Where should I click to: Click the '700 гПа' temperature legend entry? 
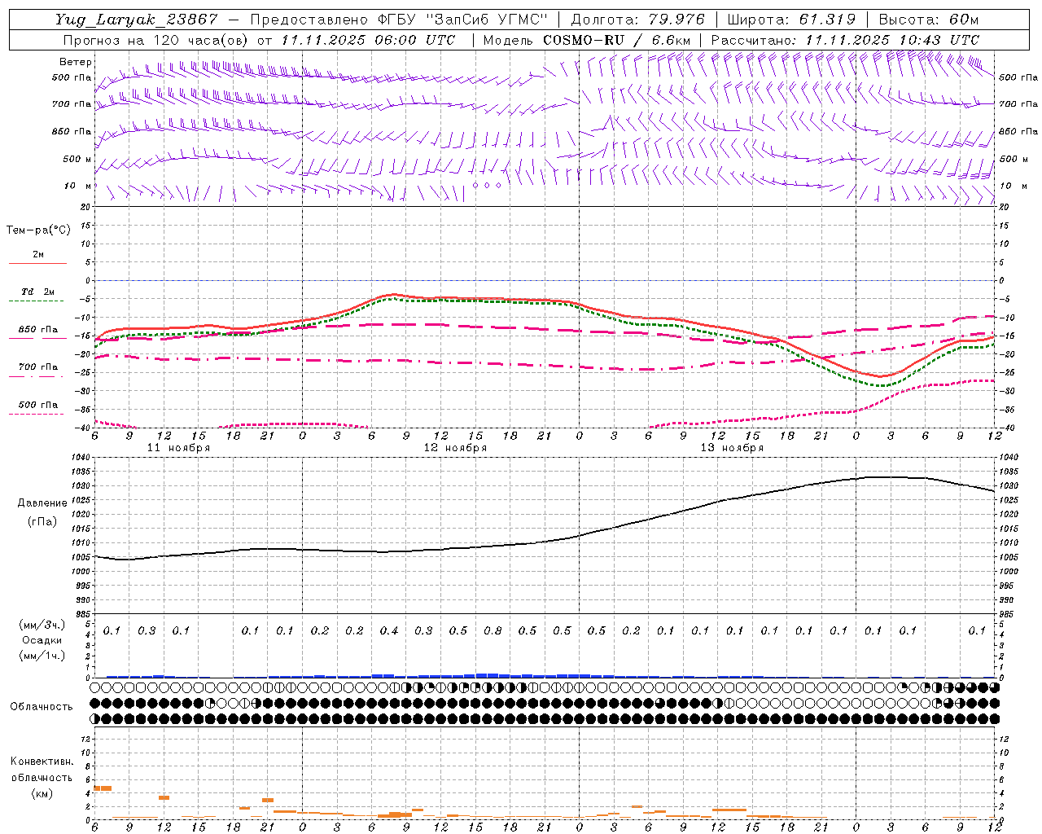pos(38,367)
